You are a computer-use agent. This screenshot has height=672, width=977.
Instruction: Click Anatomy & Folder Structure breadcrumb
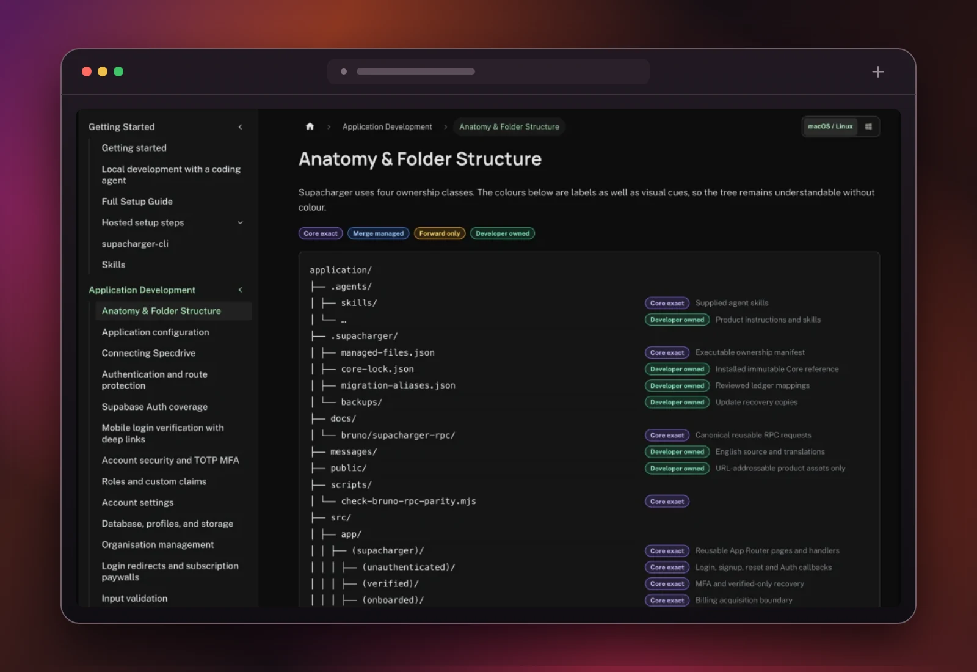point(509,126)
